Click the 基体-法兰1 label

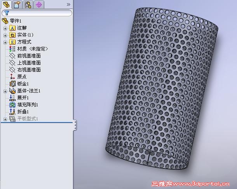[29, 91]
